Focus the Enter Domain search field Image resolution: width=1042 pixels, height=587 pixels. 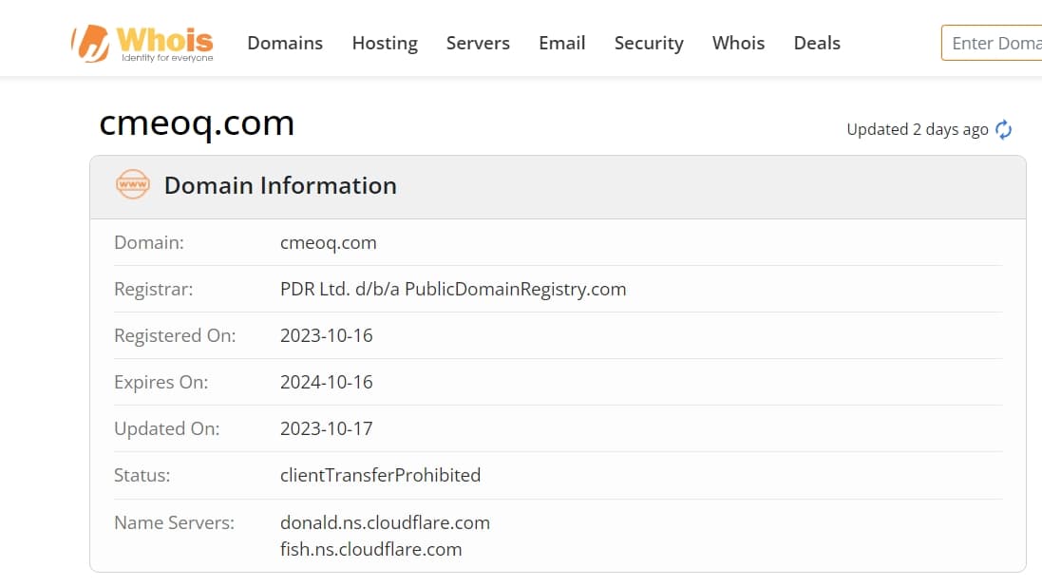[993, 43]
